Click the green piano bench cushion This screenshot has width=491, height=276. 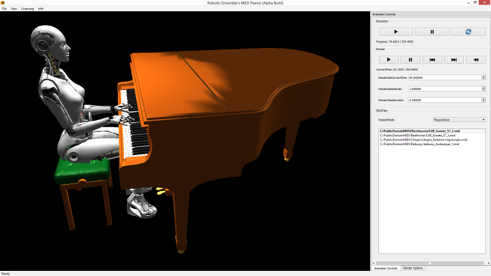82,171
